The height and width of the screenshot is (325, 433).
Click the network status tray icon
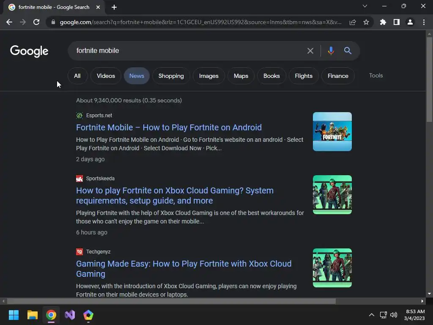click(x=383, y=315)
